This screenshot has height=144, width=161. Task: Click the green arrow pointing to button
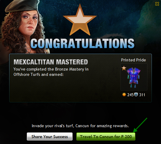140,125
